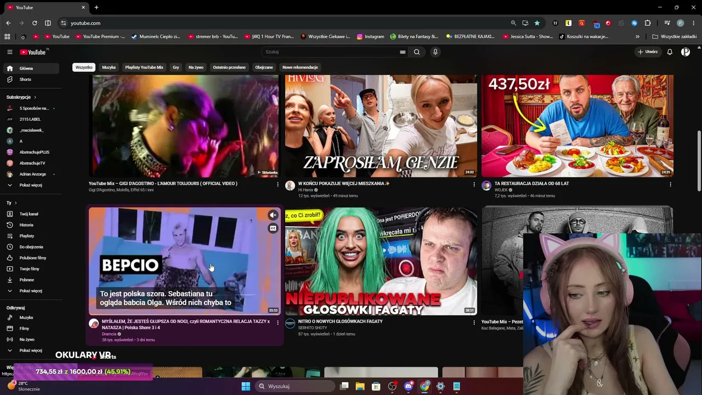Select the Wszystko filter chip
This screenshot has height=395, width=702.
84,67
